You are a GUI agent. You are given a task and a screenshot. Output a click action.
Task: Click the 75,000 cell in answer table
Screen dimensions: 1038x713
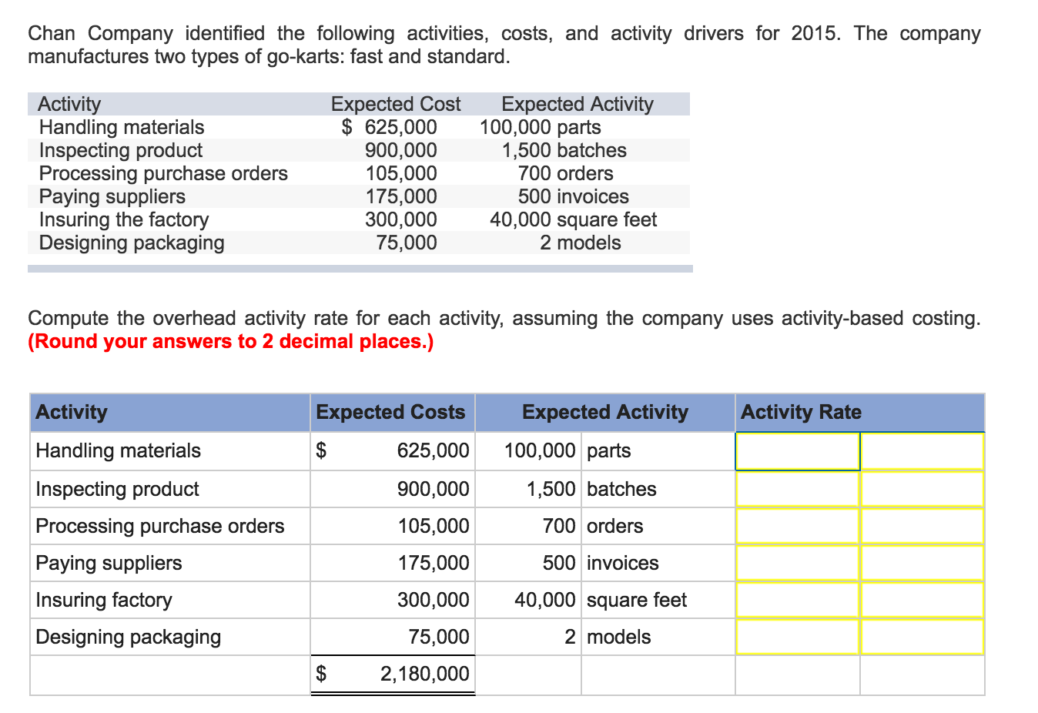393,637
